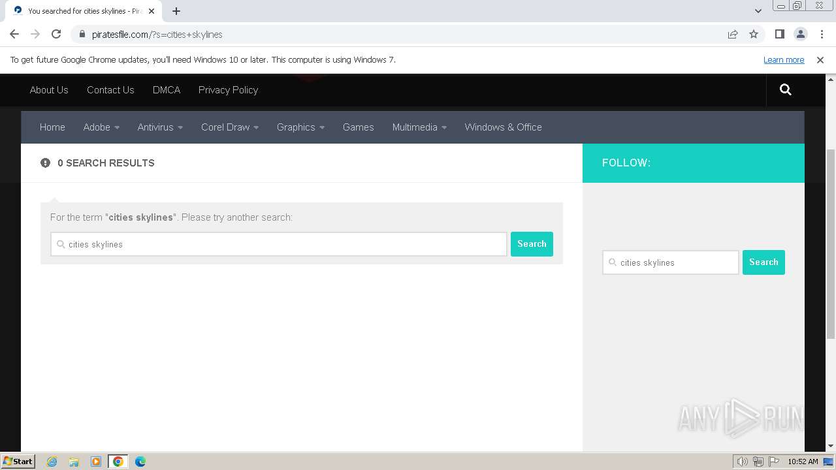Click the browser forward arrow

35,34
